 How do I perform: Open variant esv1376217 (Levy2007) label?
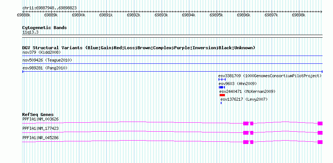(x=244, y=99)
